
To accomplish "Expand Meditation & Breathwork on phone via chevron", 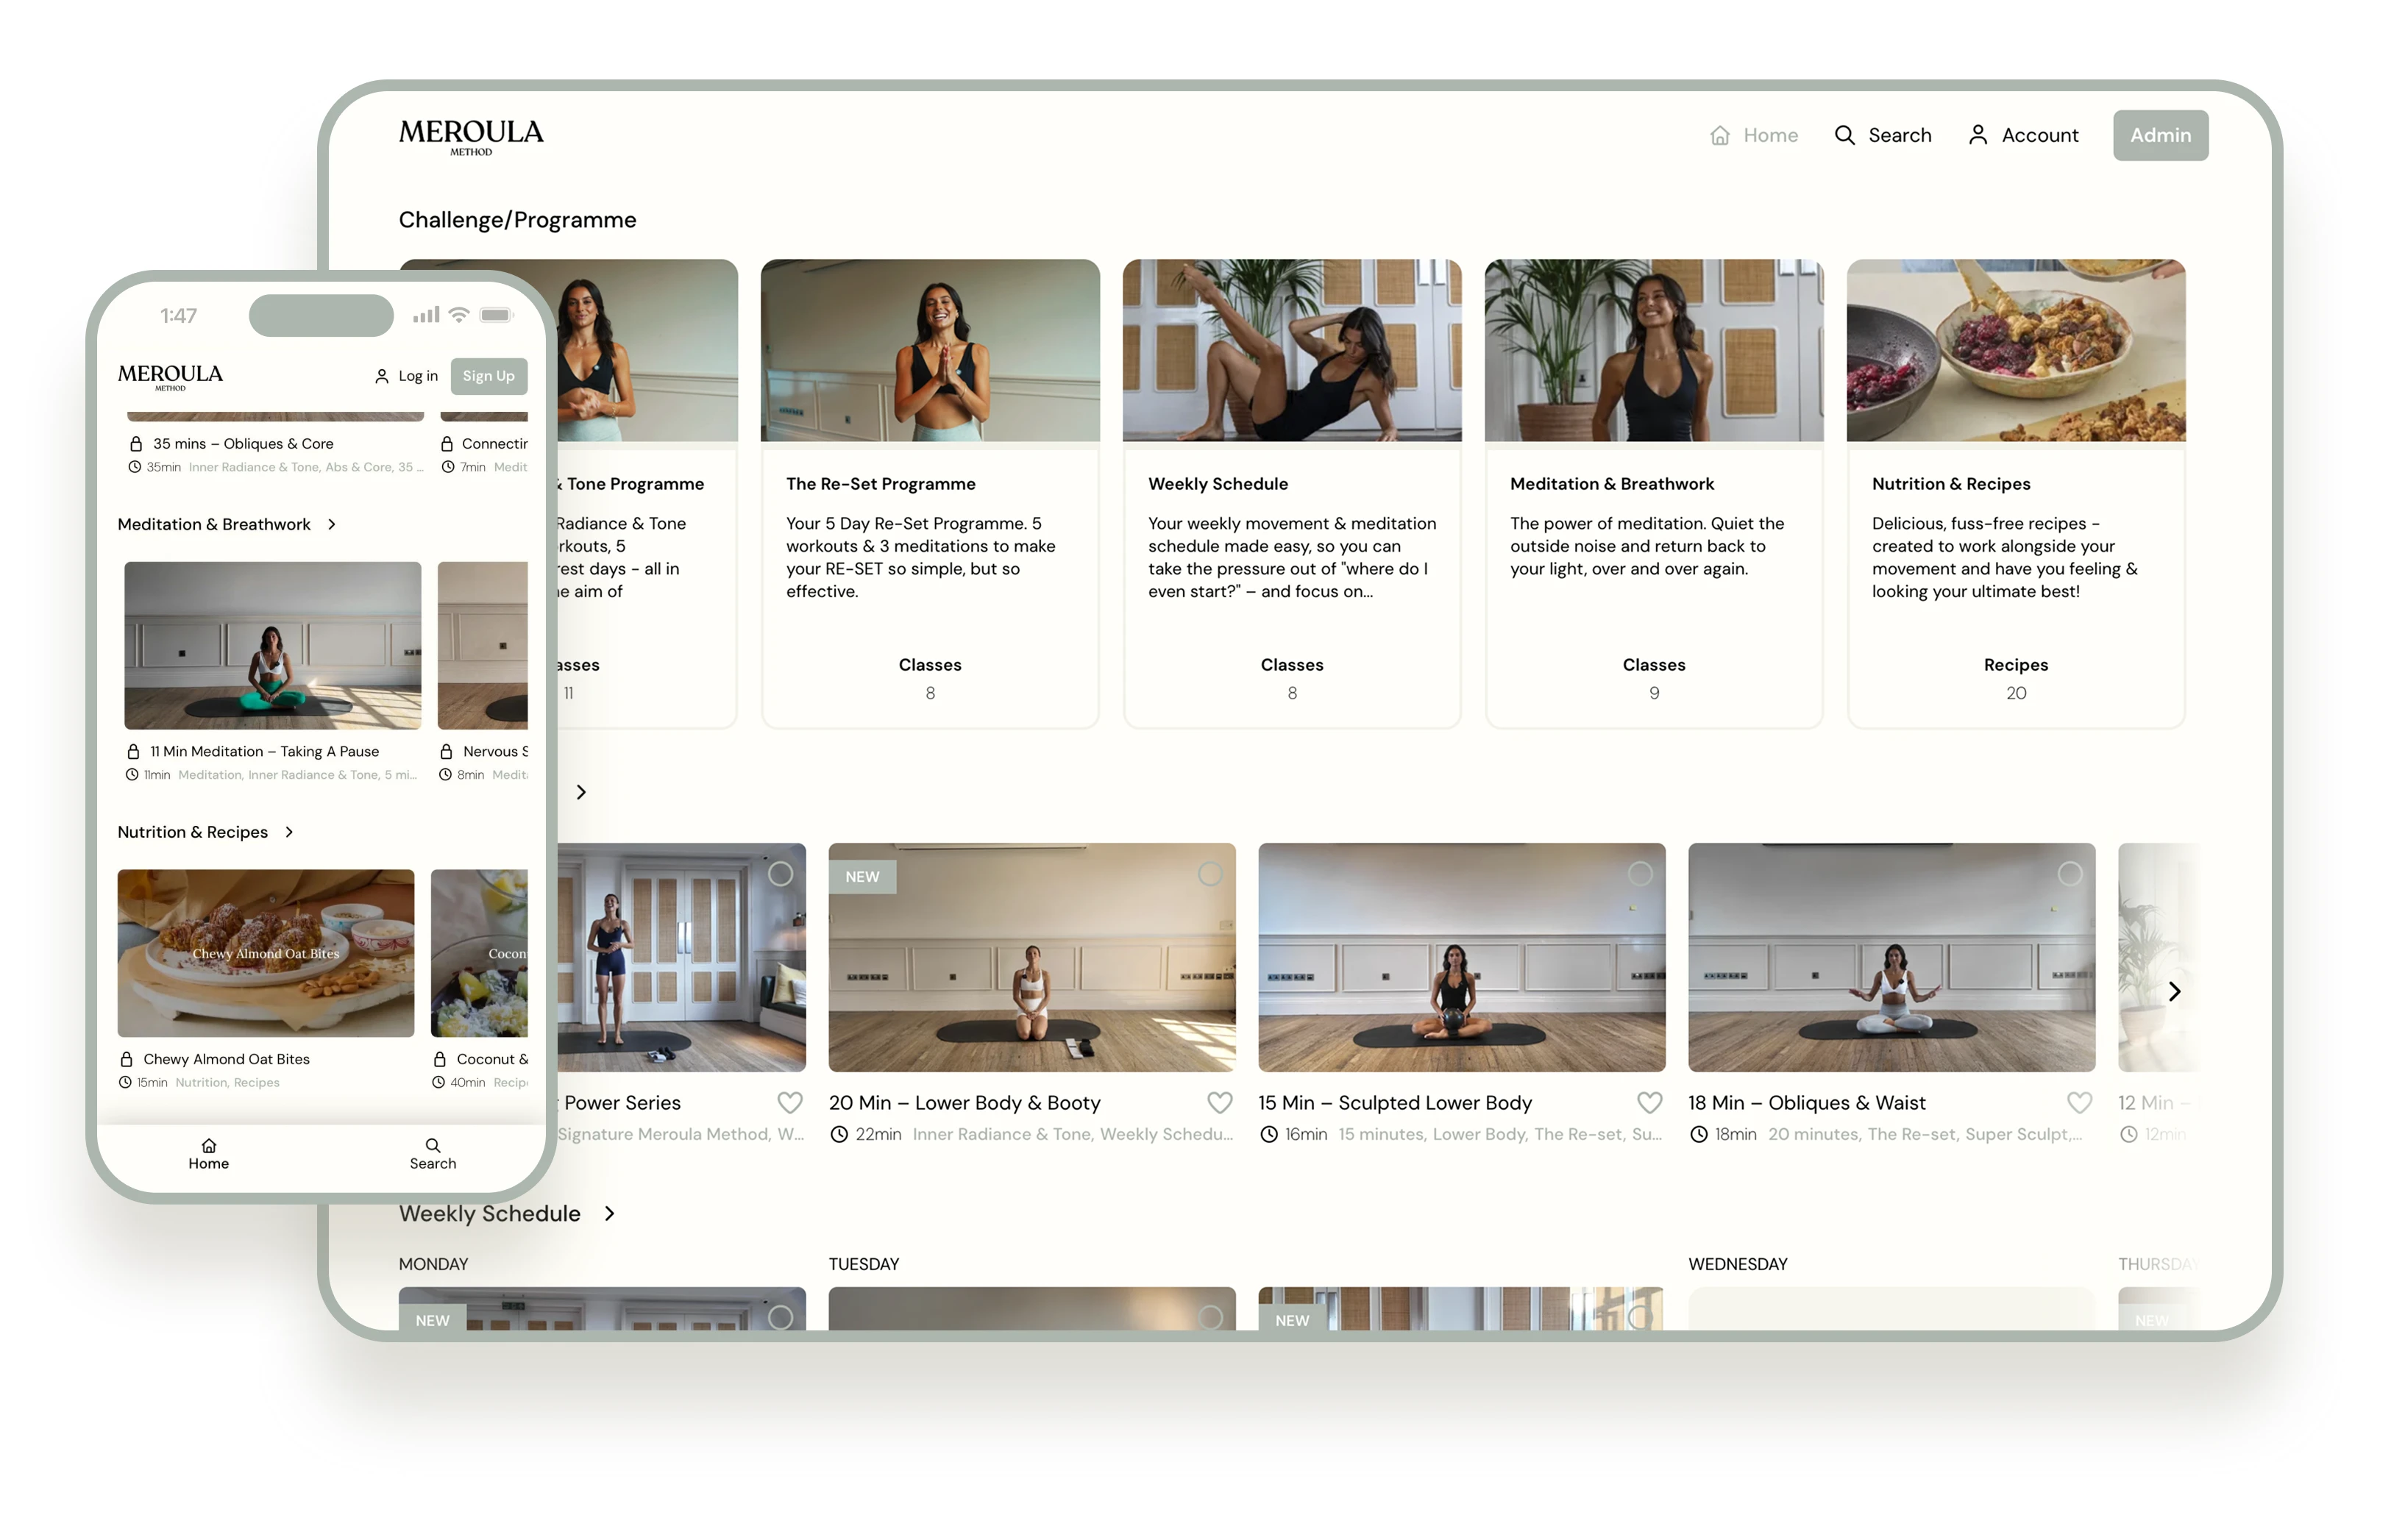I will pos(332,524).
